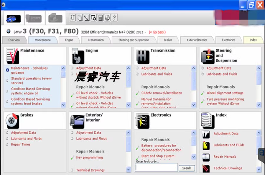Screen dimensions: 265x175
Task: Open the calculator toolbar icon
Action: pos(101,18)
